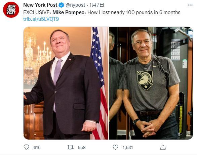The image size is (197, 155).
Task: Open the @nypost handle link
Action: [x=76, y=5]
